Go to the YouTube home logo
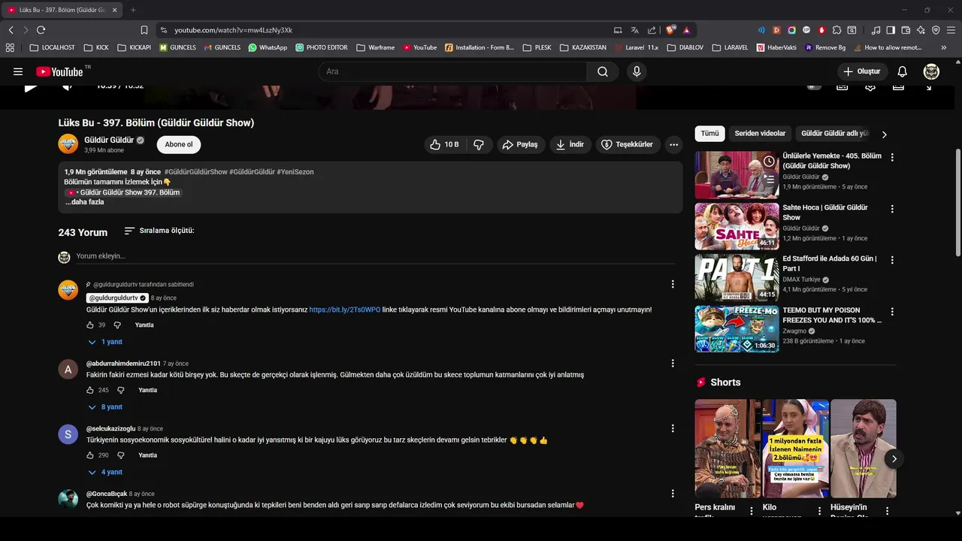962x541 pixels. [60, 71]
